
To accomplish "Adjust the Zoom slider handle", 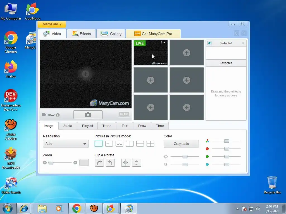I will [x=51, y=162].
